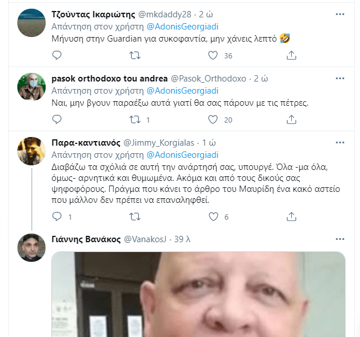This screenshot has height=337, width=360.
Task: Share the mkdaddy28 tweet
Action: click(291, 55)
